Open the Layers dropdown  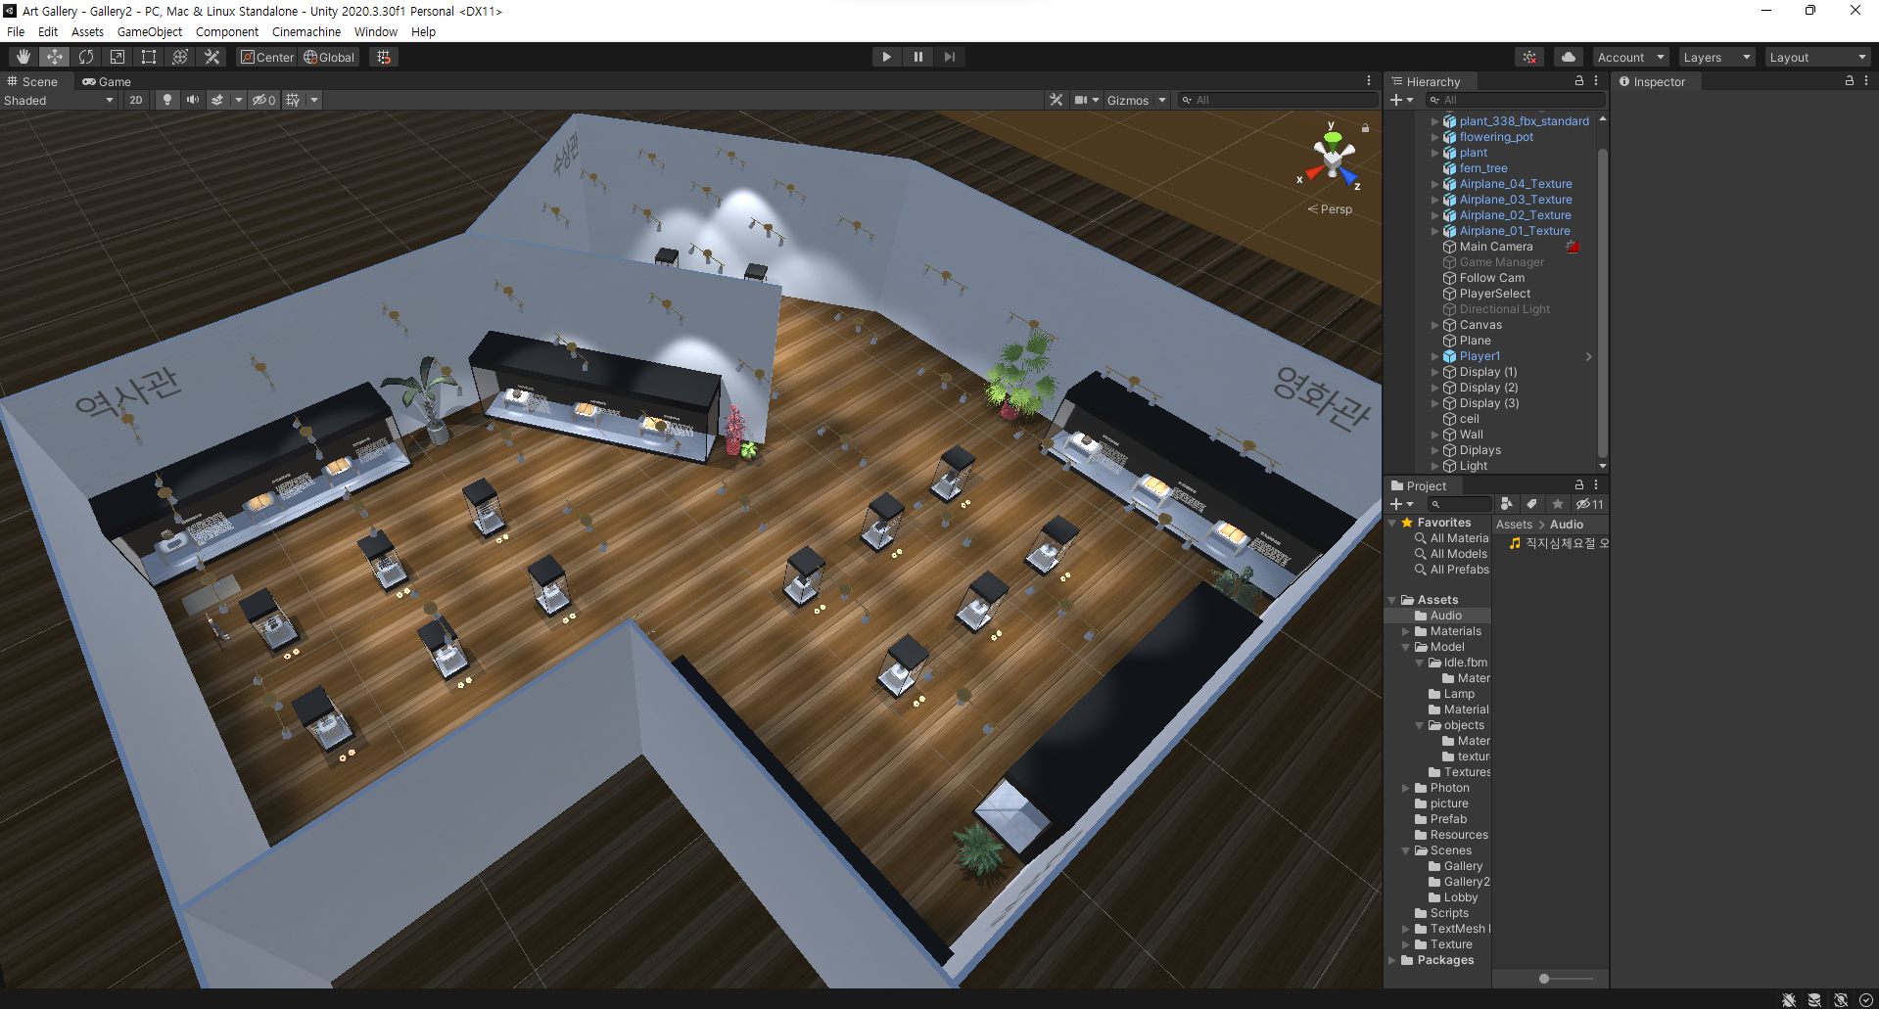pyautogui.click(x=1716, y=57)
